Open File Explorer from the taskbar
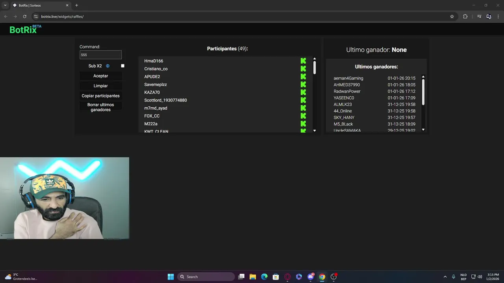This screenshot has height=283, width=504. tap(253, 277)
